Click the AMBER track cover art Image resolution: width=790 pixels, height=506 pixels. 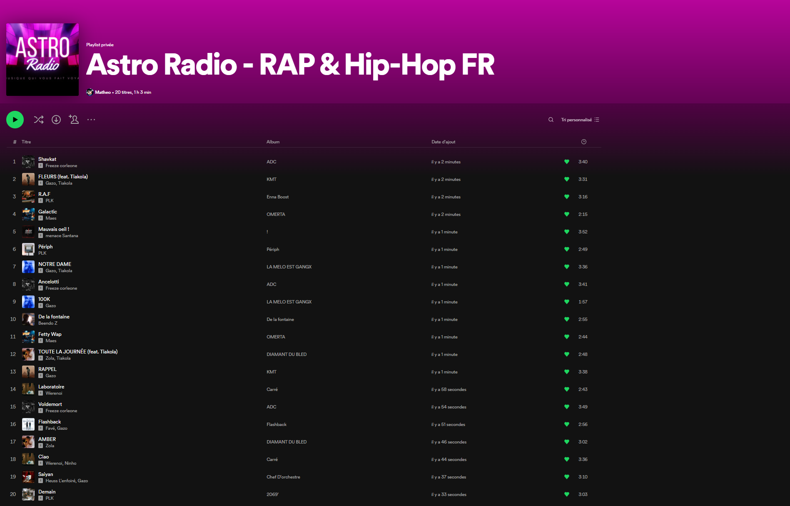pos(28,442)
